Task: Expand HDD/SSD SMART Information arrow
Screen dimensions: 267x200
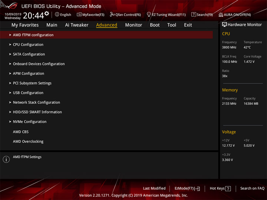Action: [10, 112]
